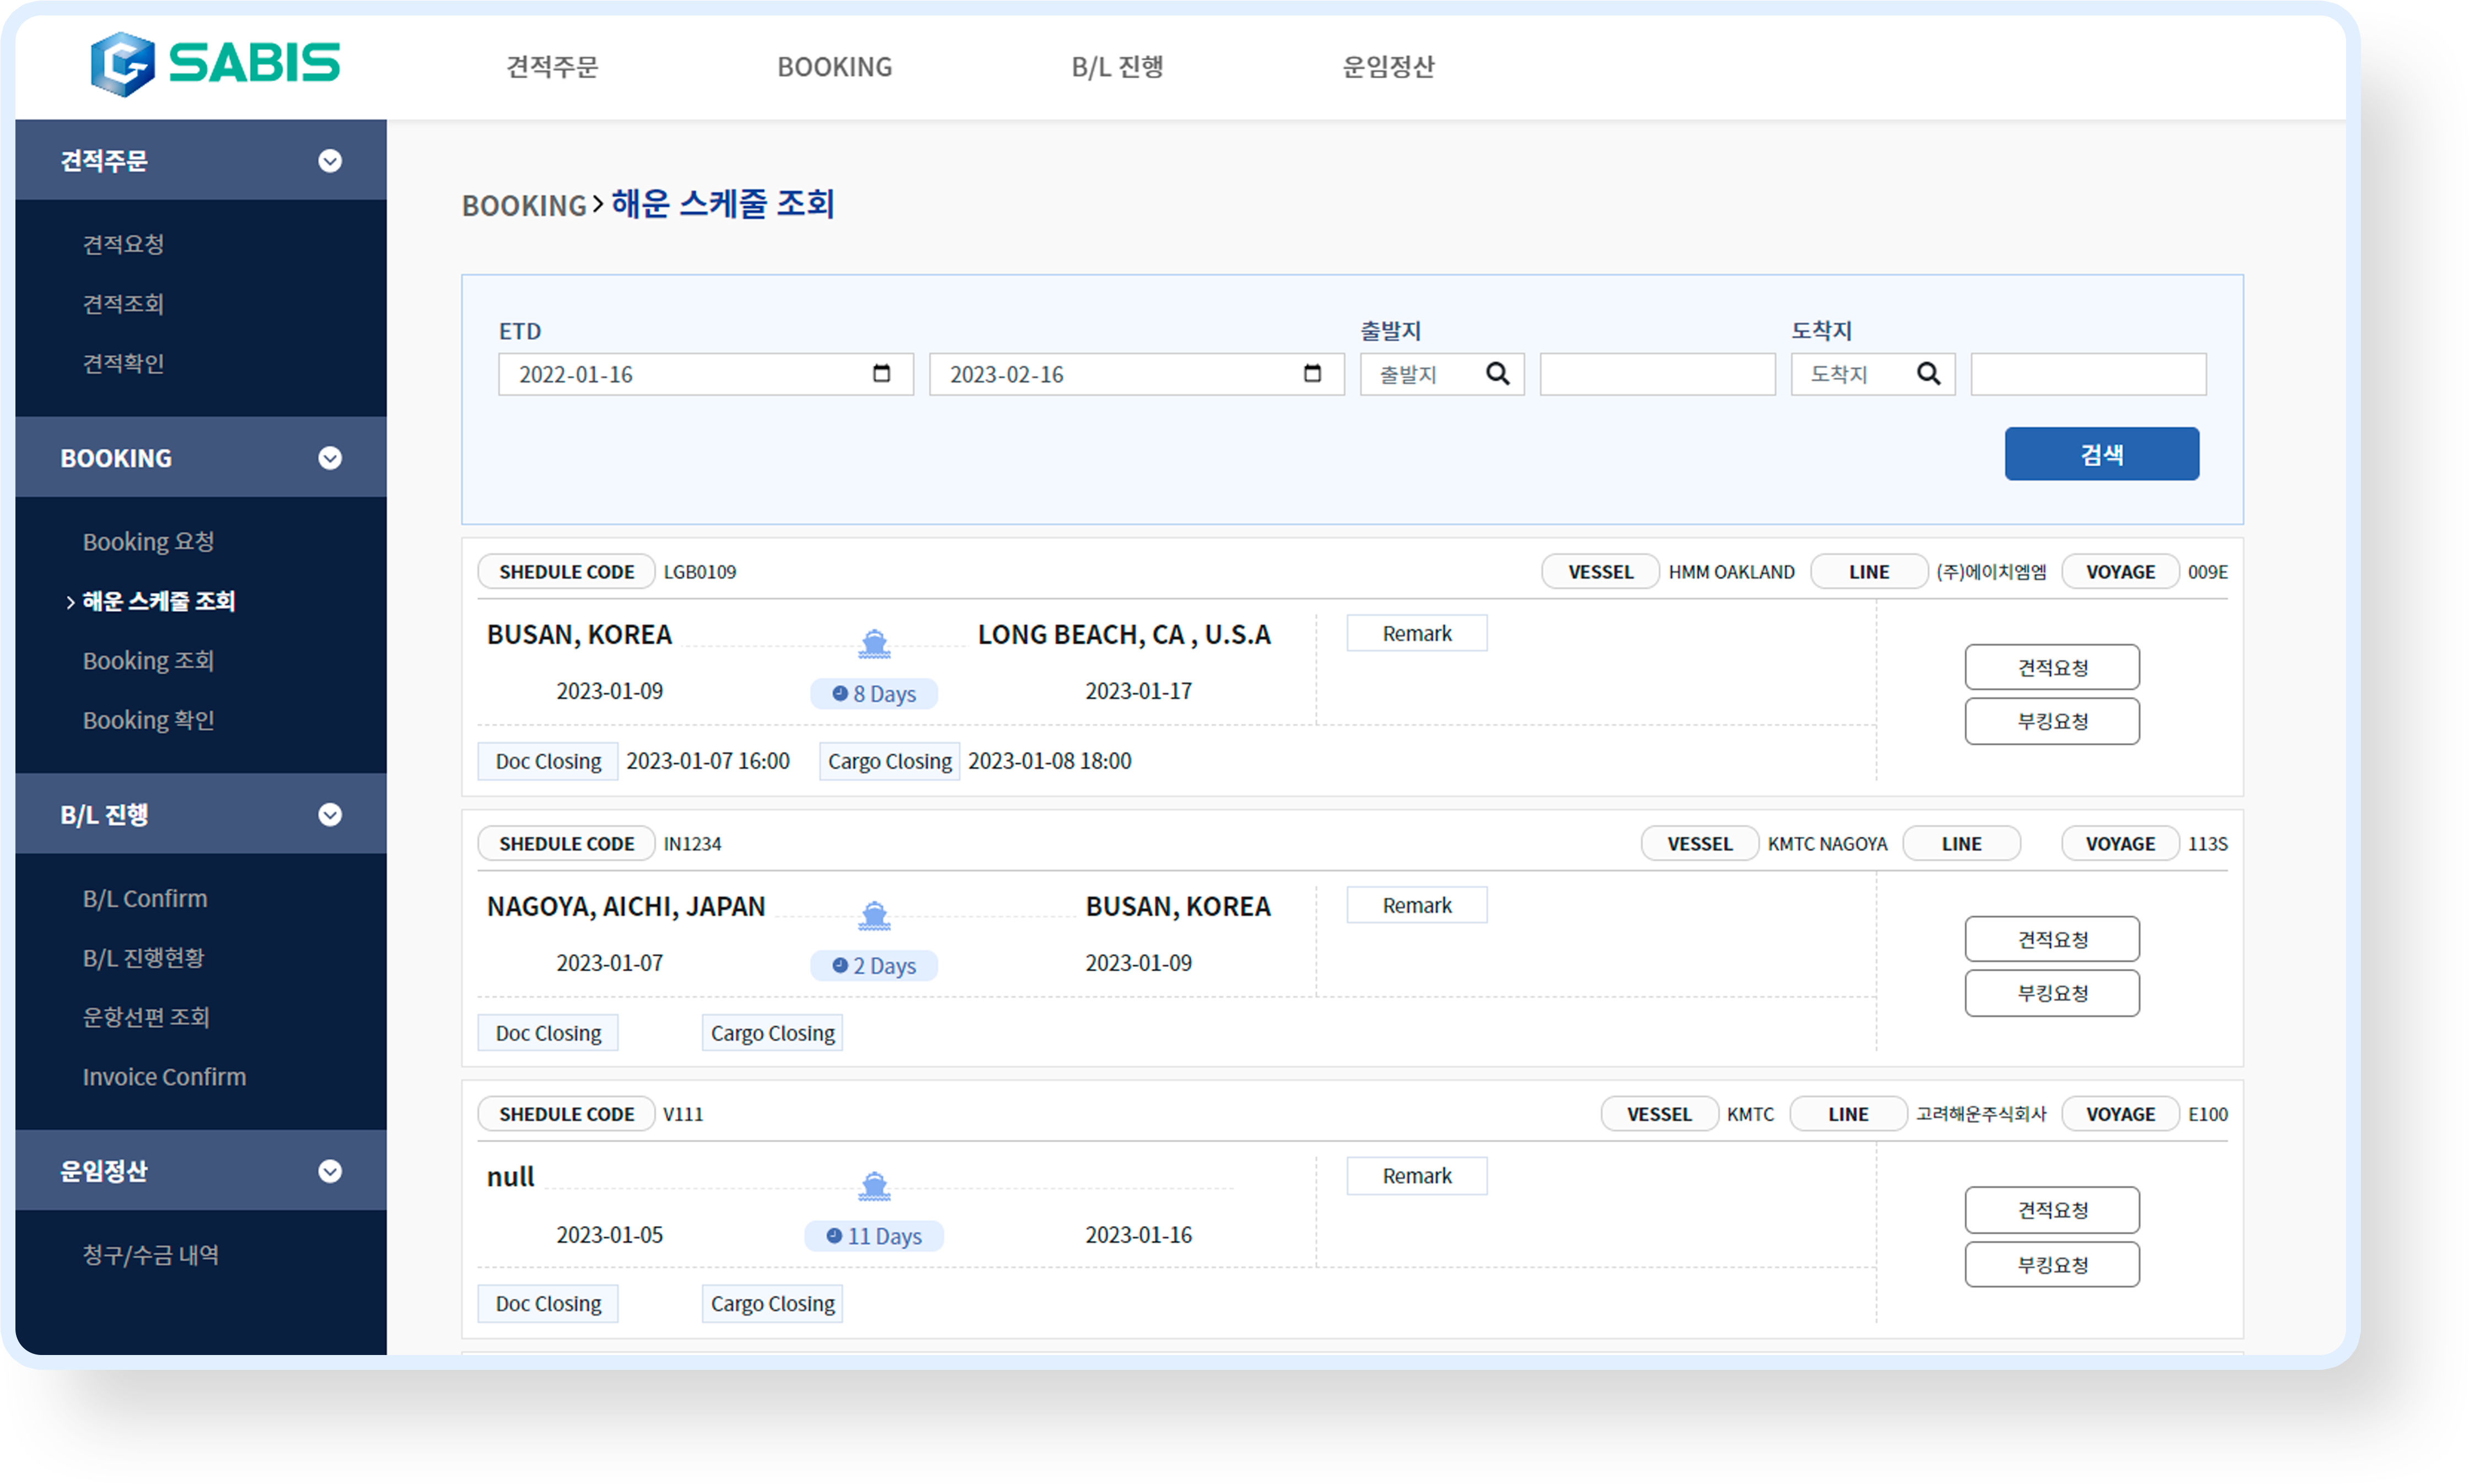Click NAGOYA, AICHI, JAPAN origin text
This screenshot has width=2469, height=1484.
click(x=626, y=906)
